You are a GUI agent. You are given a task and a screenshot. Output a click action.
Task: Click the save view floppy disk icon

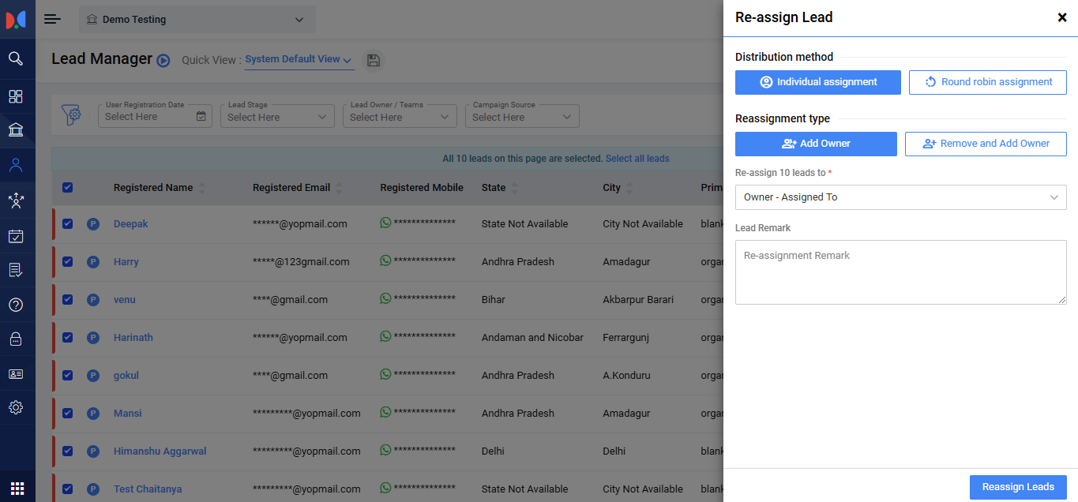click(374, 61)
